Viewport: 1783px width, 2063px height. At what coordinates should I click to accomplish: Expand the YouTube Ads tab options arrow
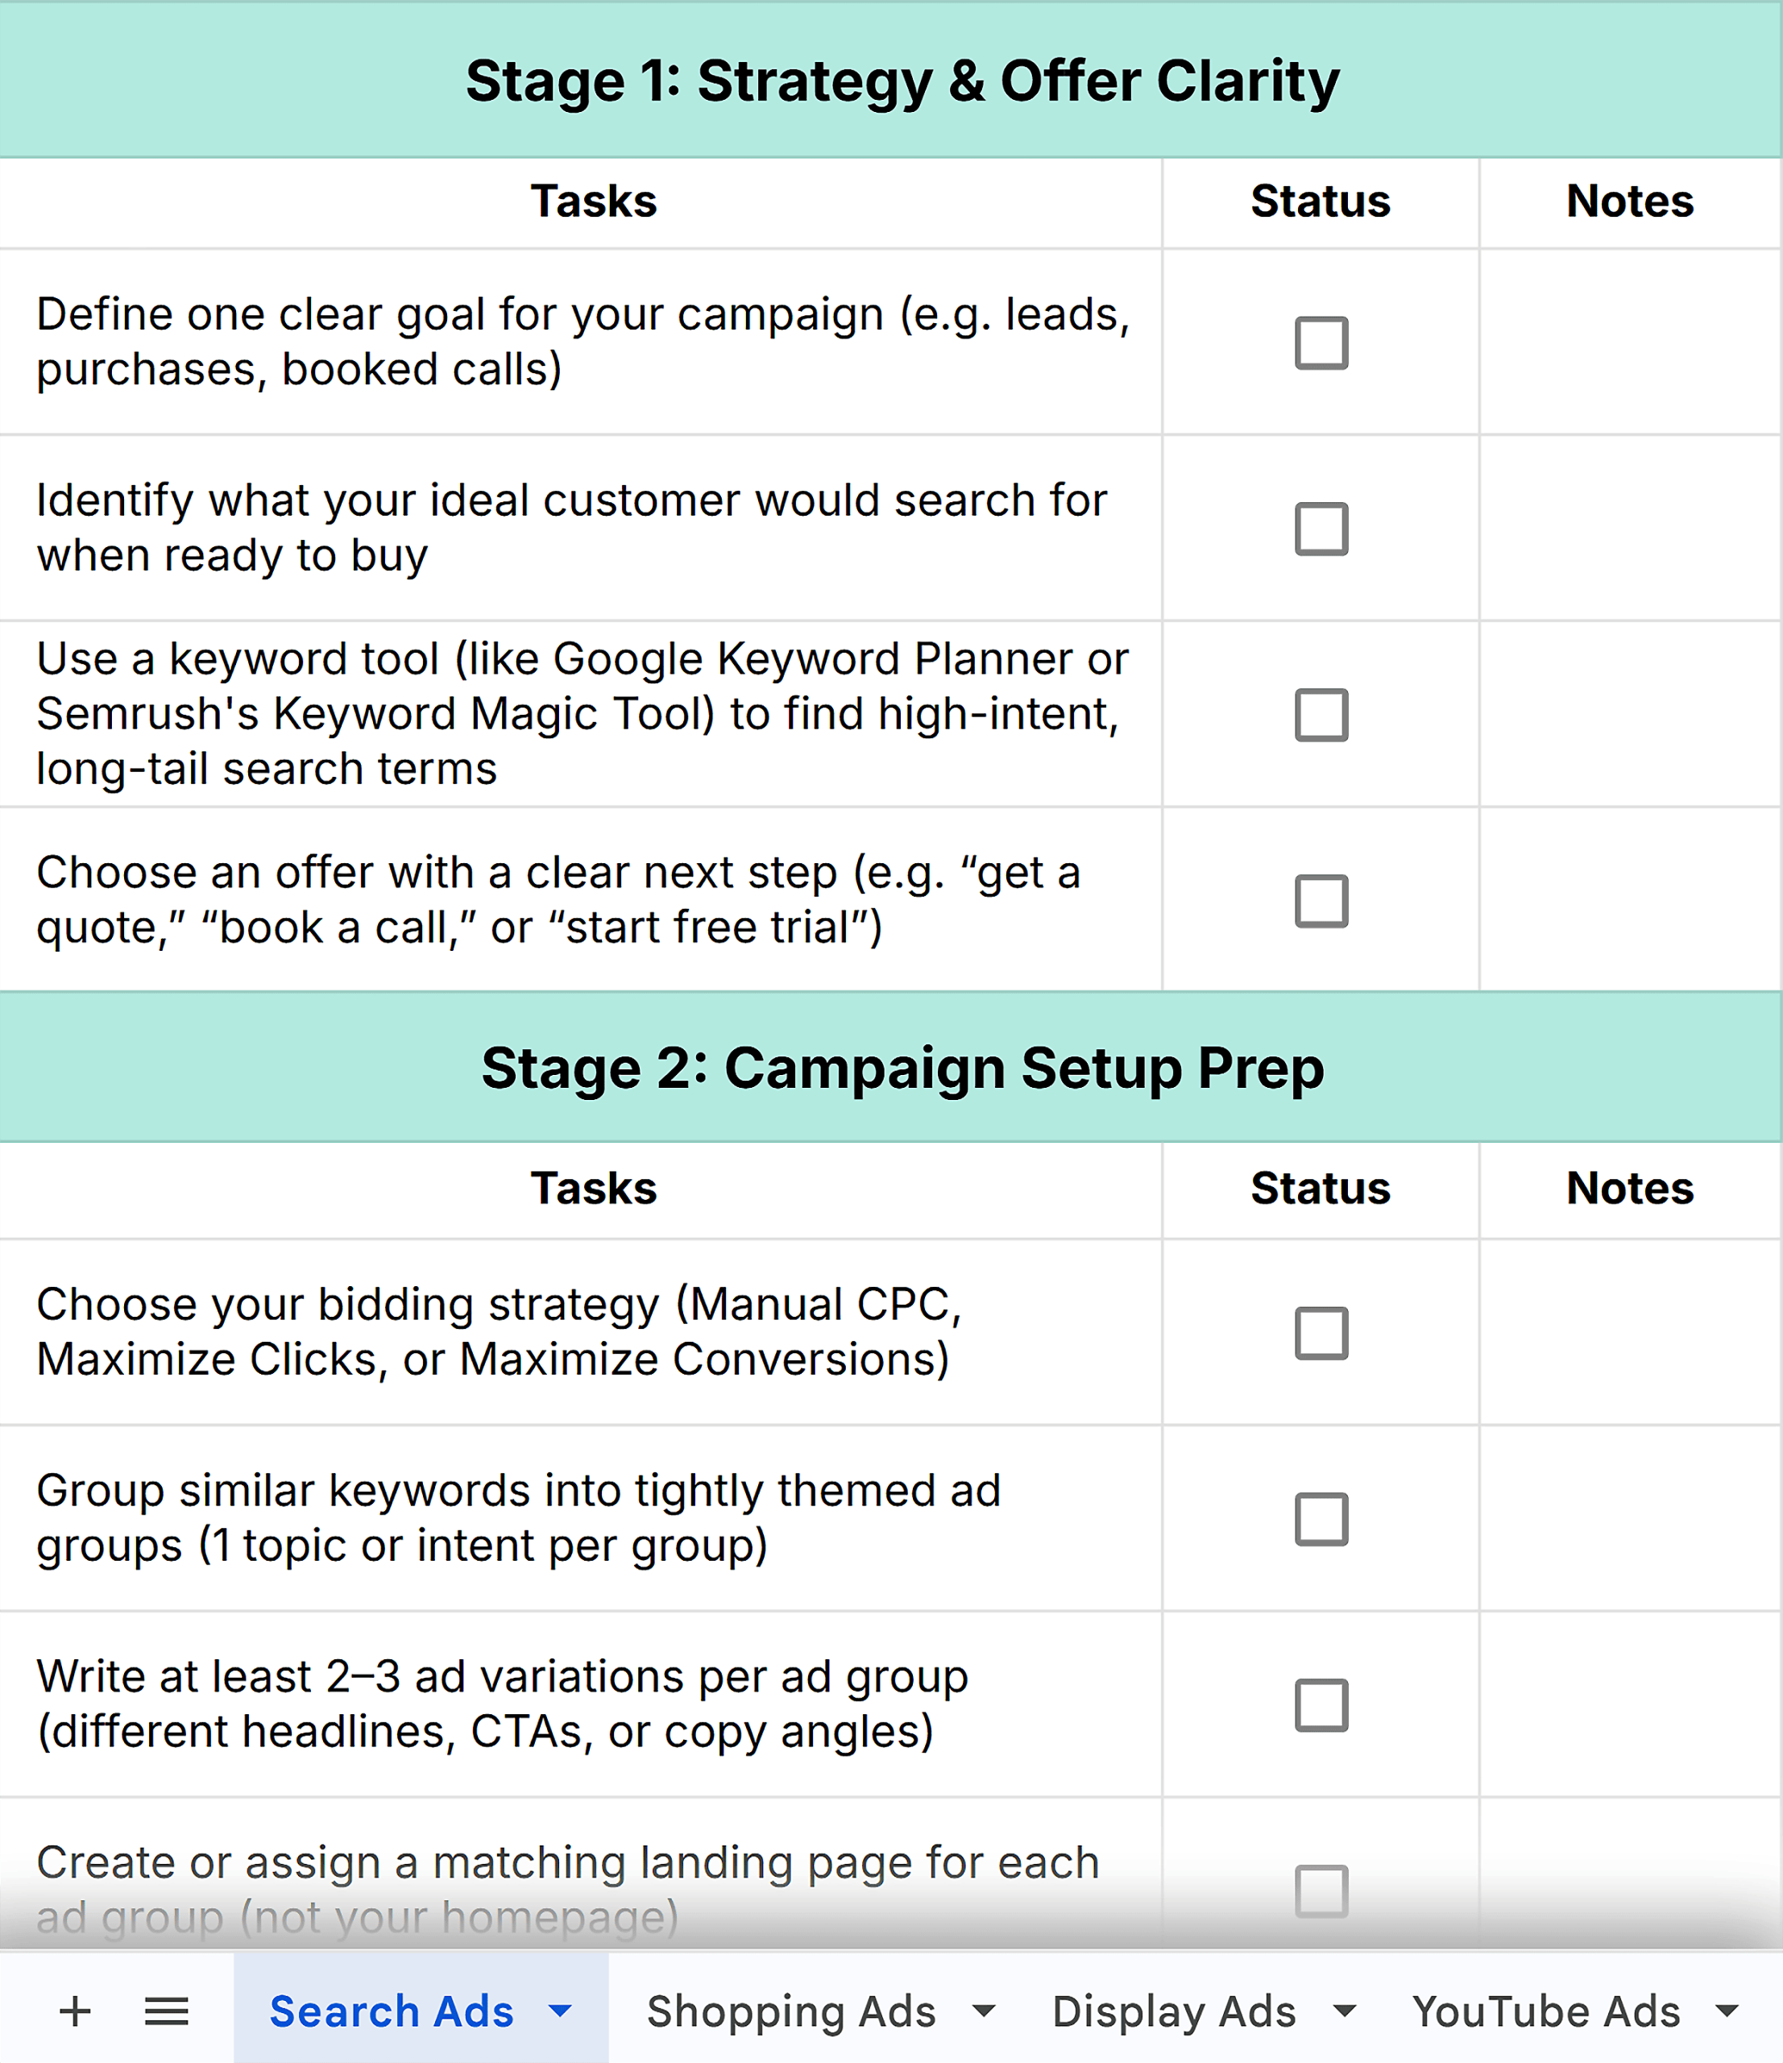tap(1728, 2011)
